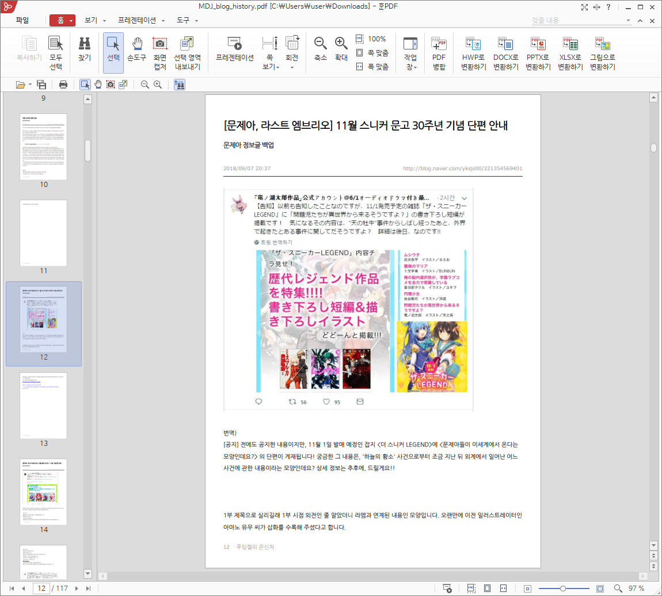Toggle the find panel binoculars in quick toolbar
This screenshot has height=596, width=662.
180,85
